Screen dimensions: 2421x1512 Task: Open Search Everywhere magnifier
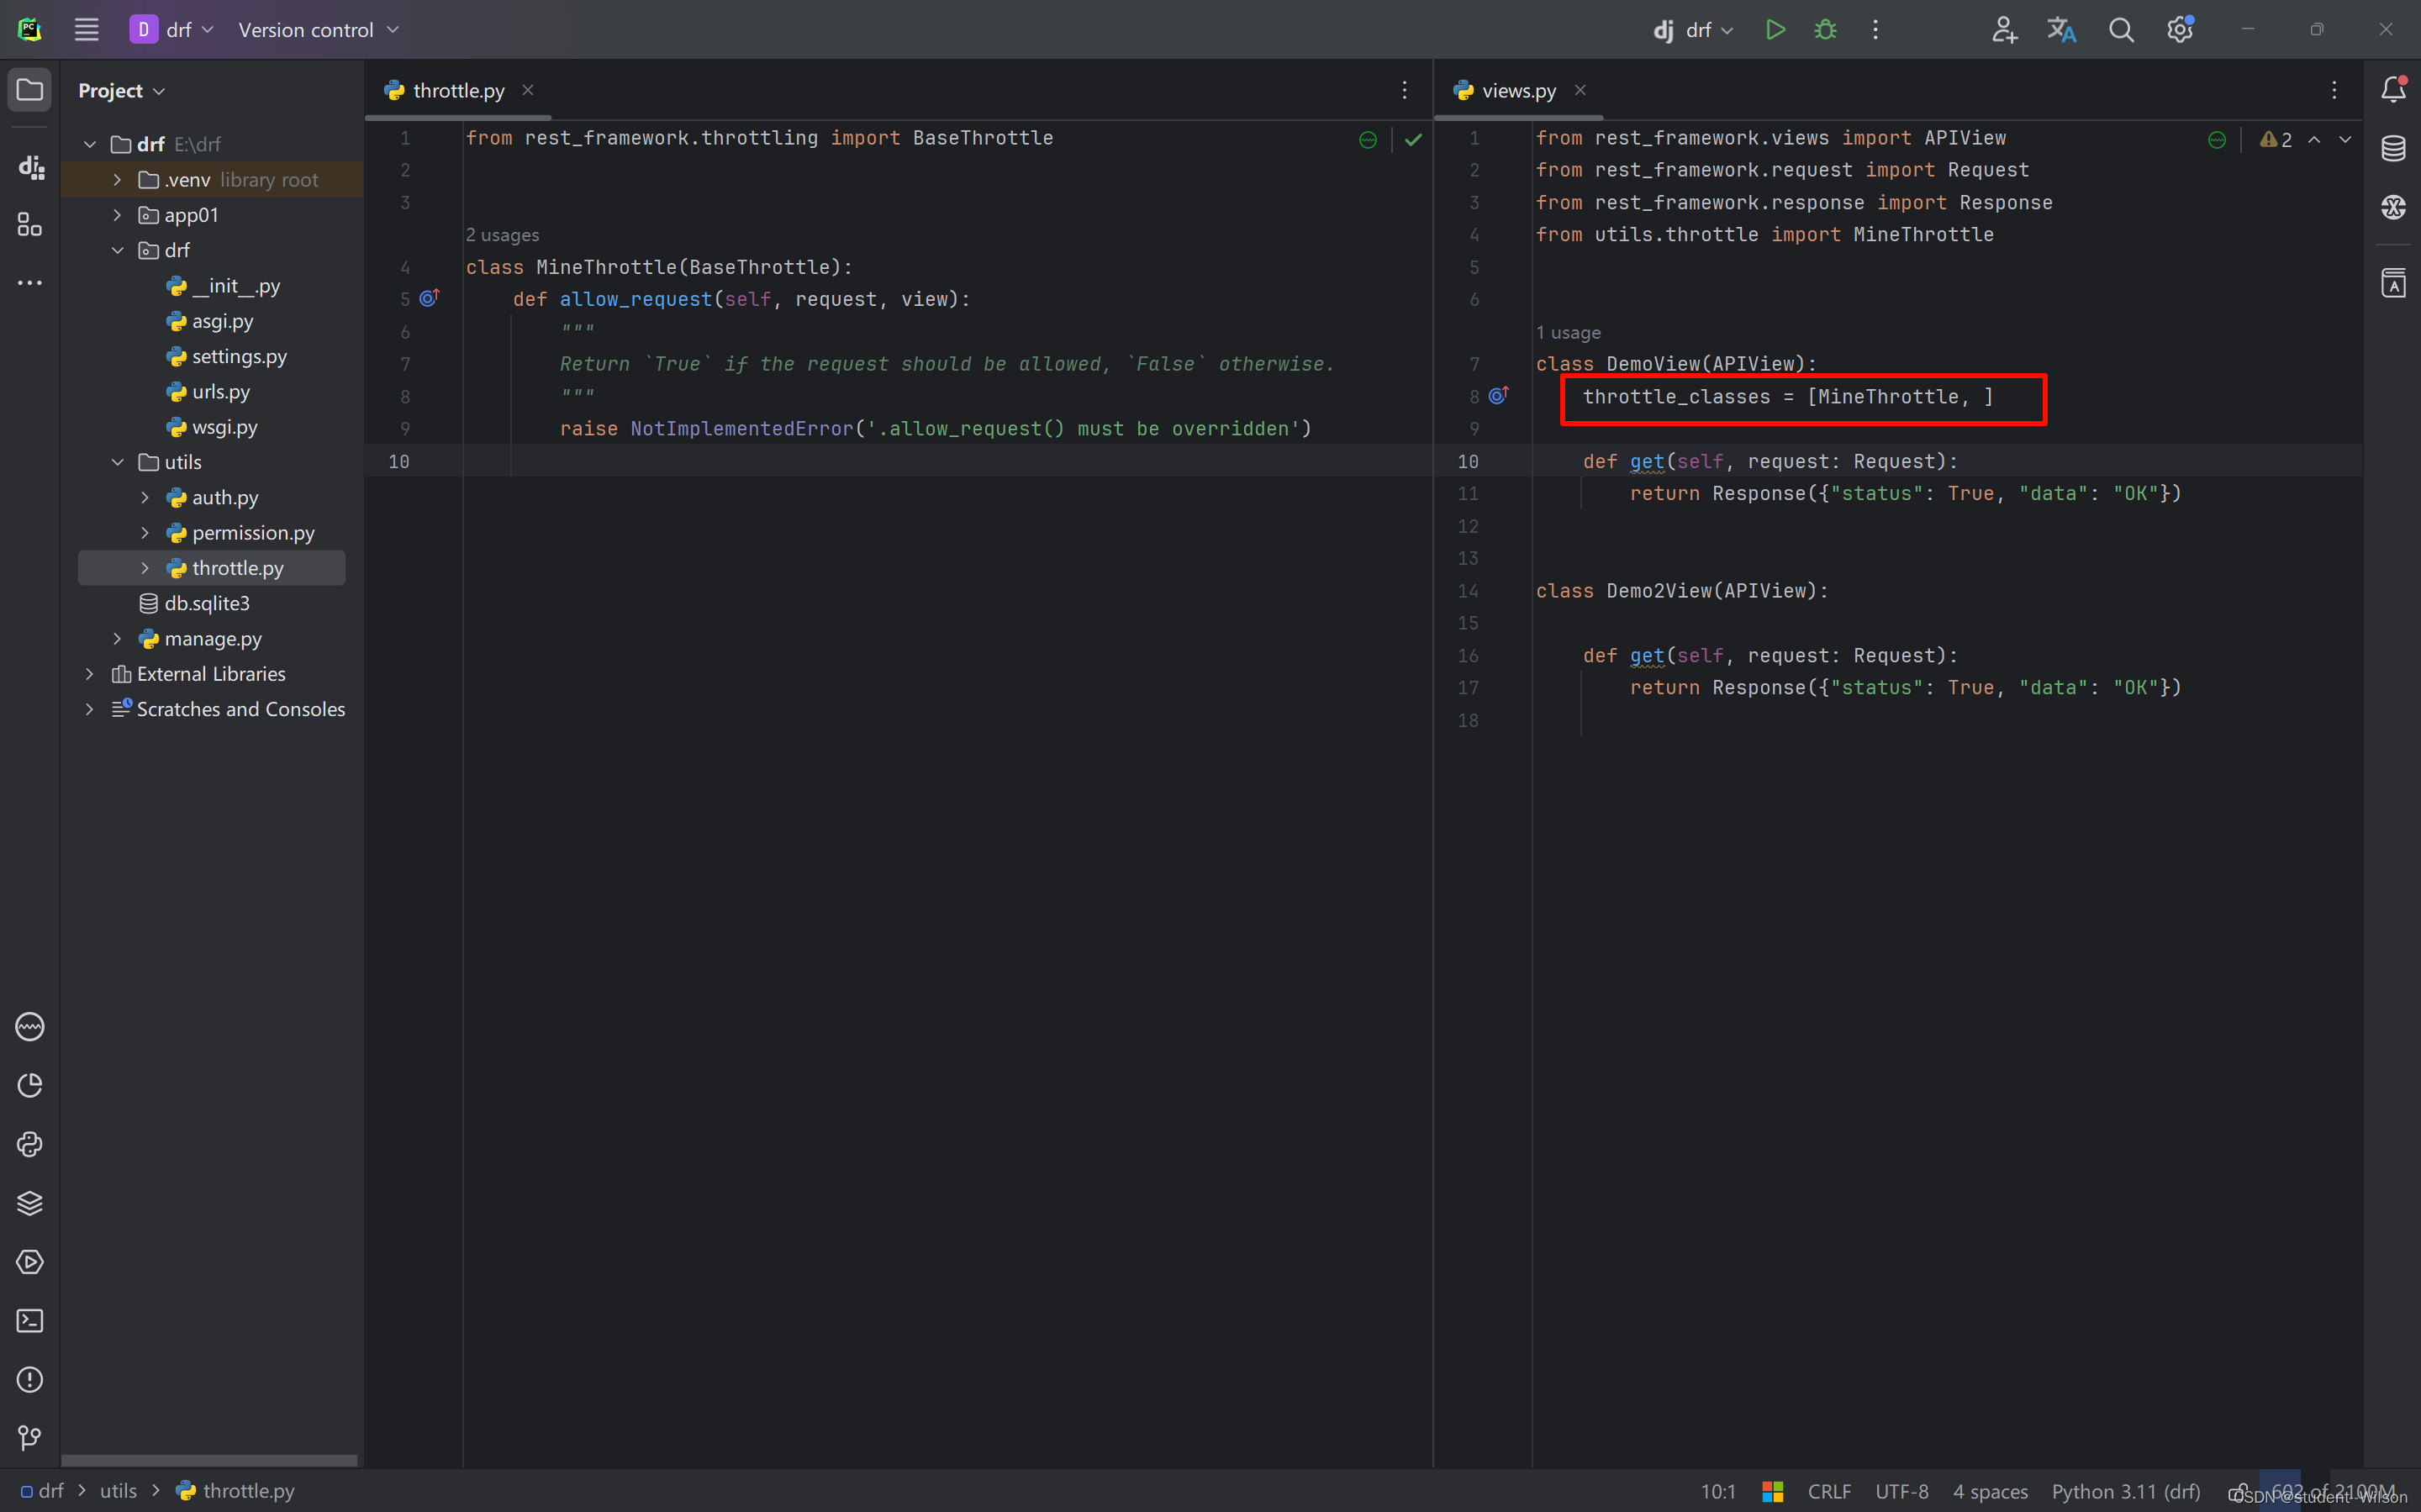click(x=2120, y=30)
